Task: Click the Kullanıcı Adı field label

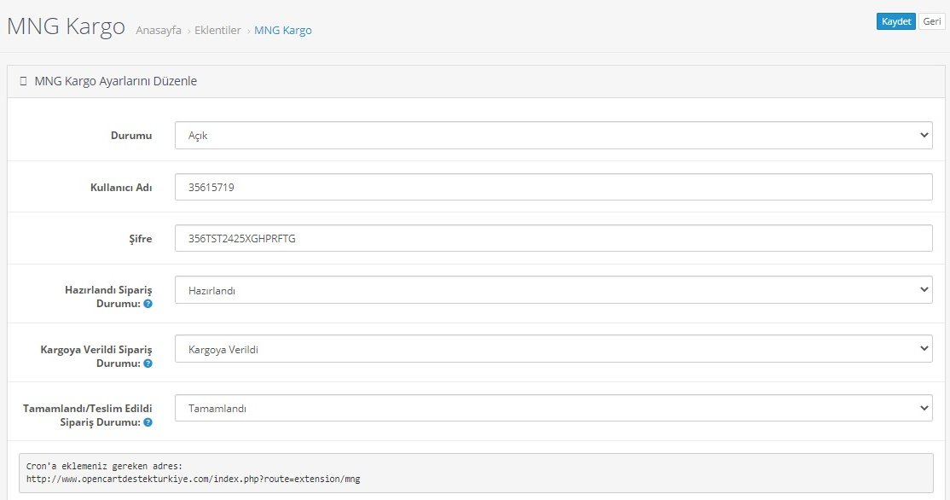Action: [121, 187]
